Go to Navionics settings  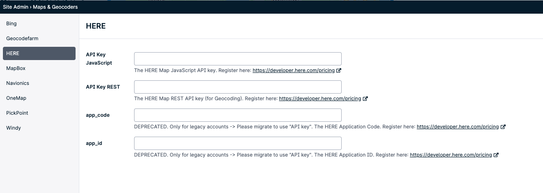click(17, 83)
